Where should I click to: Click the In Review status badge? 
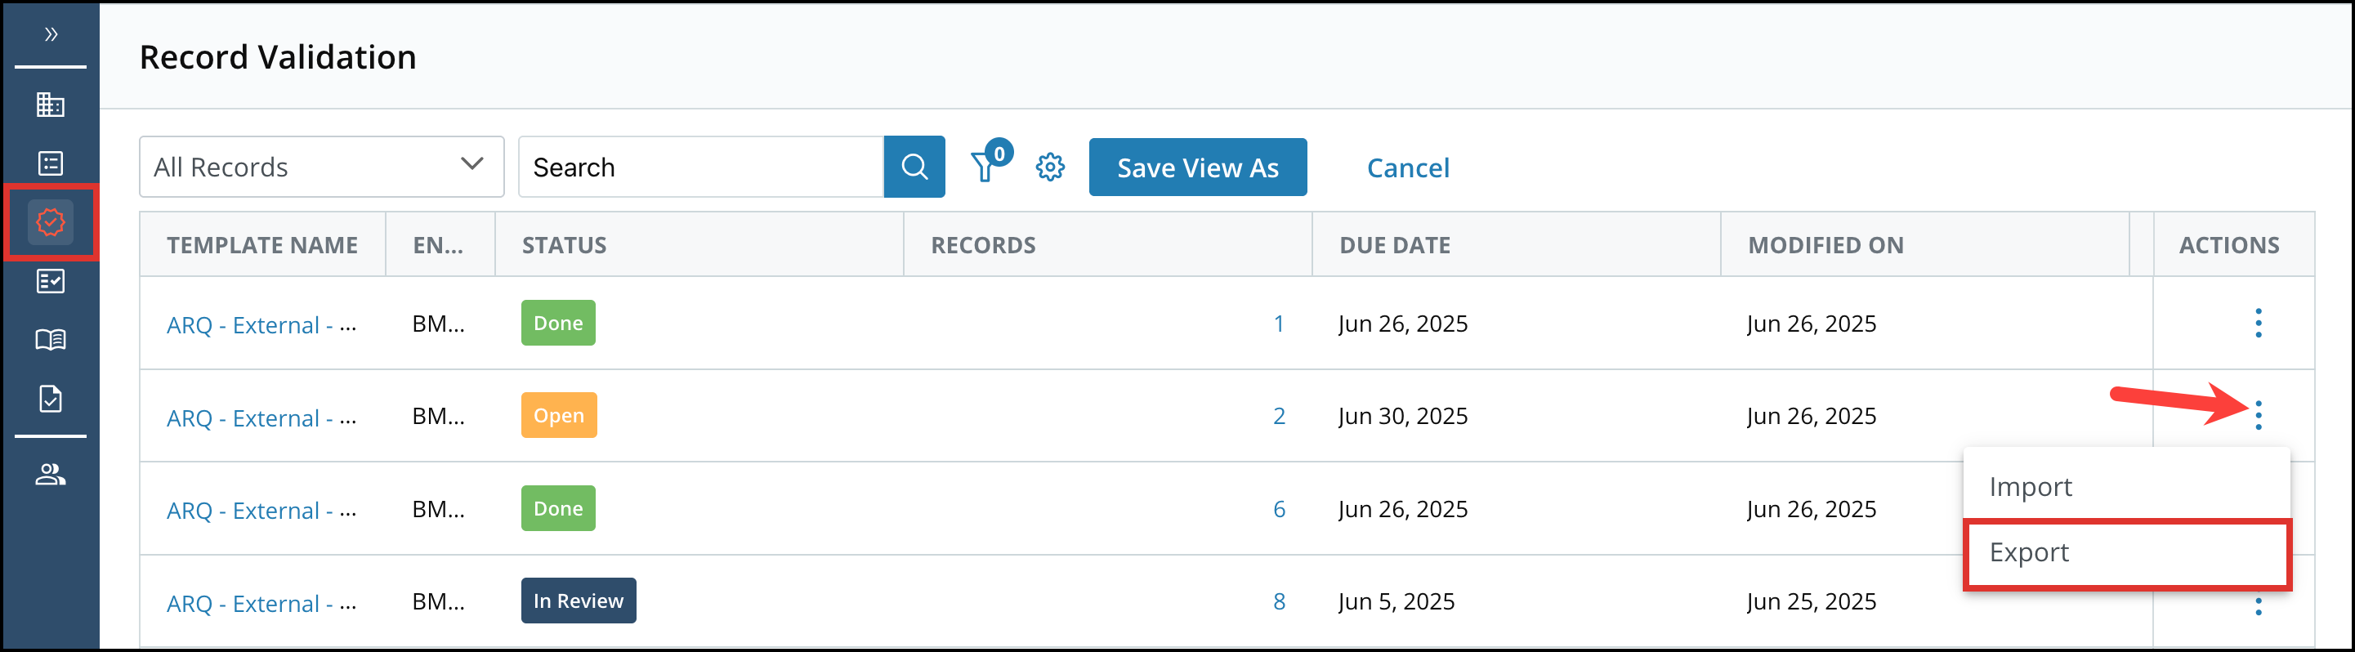(578, 601)
